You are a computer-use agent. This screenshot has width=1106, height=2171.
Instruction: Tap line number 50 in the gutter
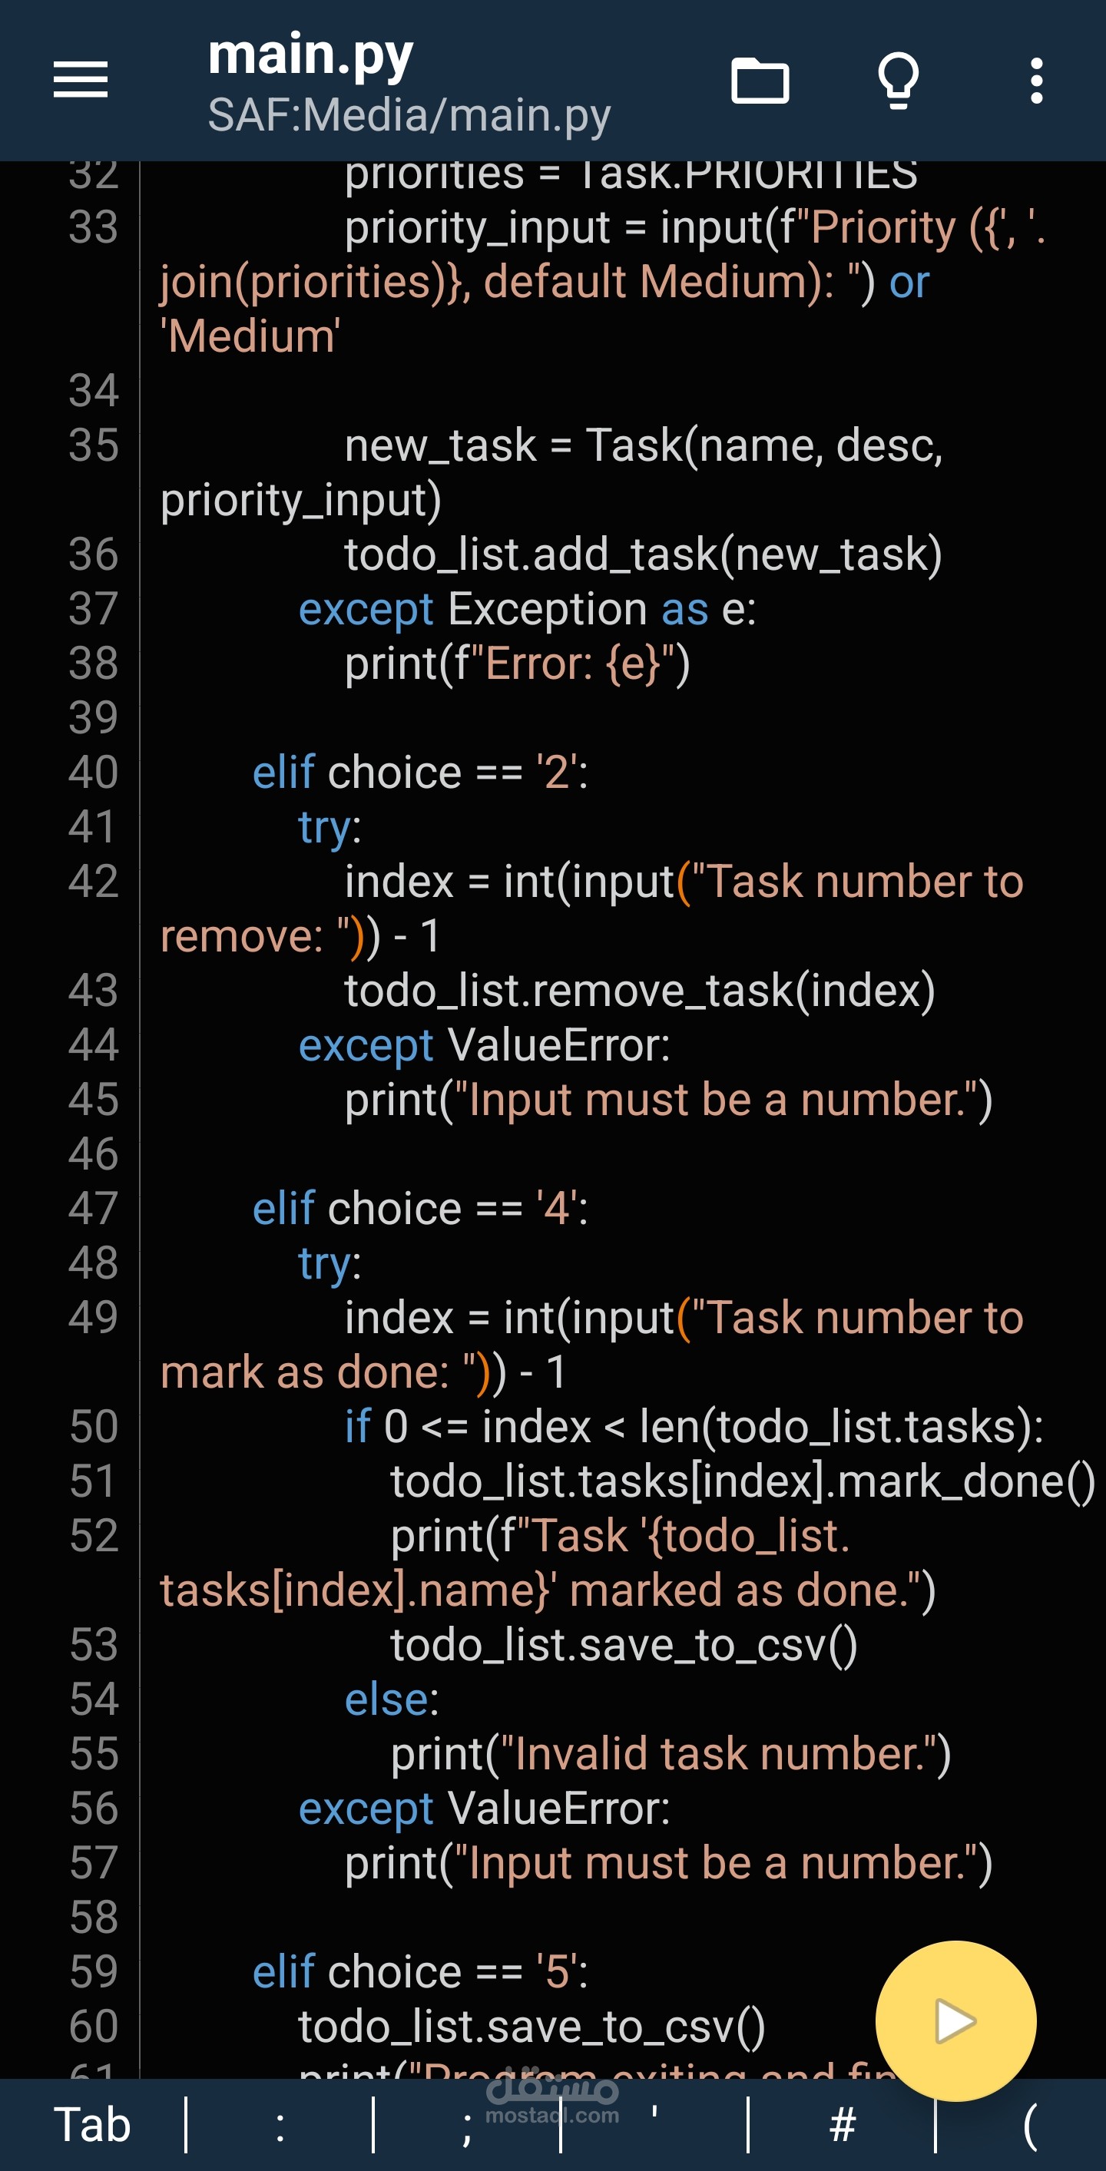(x=93, y=1427)
